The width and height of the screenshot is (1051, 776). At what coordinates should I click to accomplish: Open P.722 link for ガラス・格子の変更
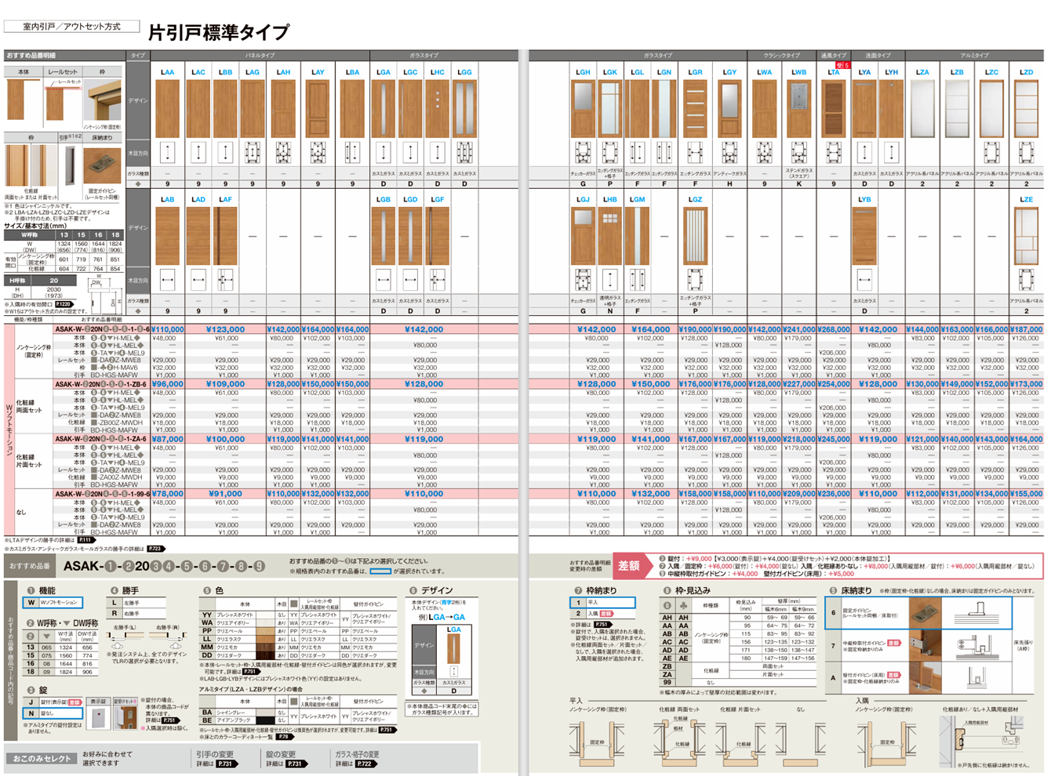(x=365, y=763)
